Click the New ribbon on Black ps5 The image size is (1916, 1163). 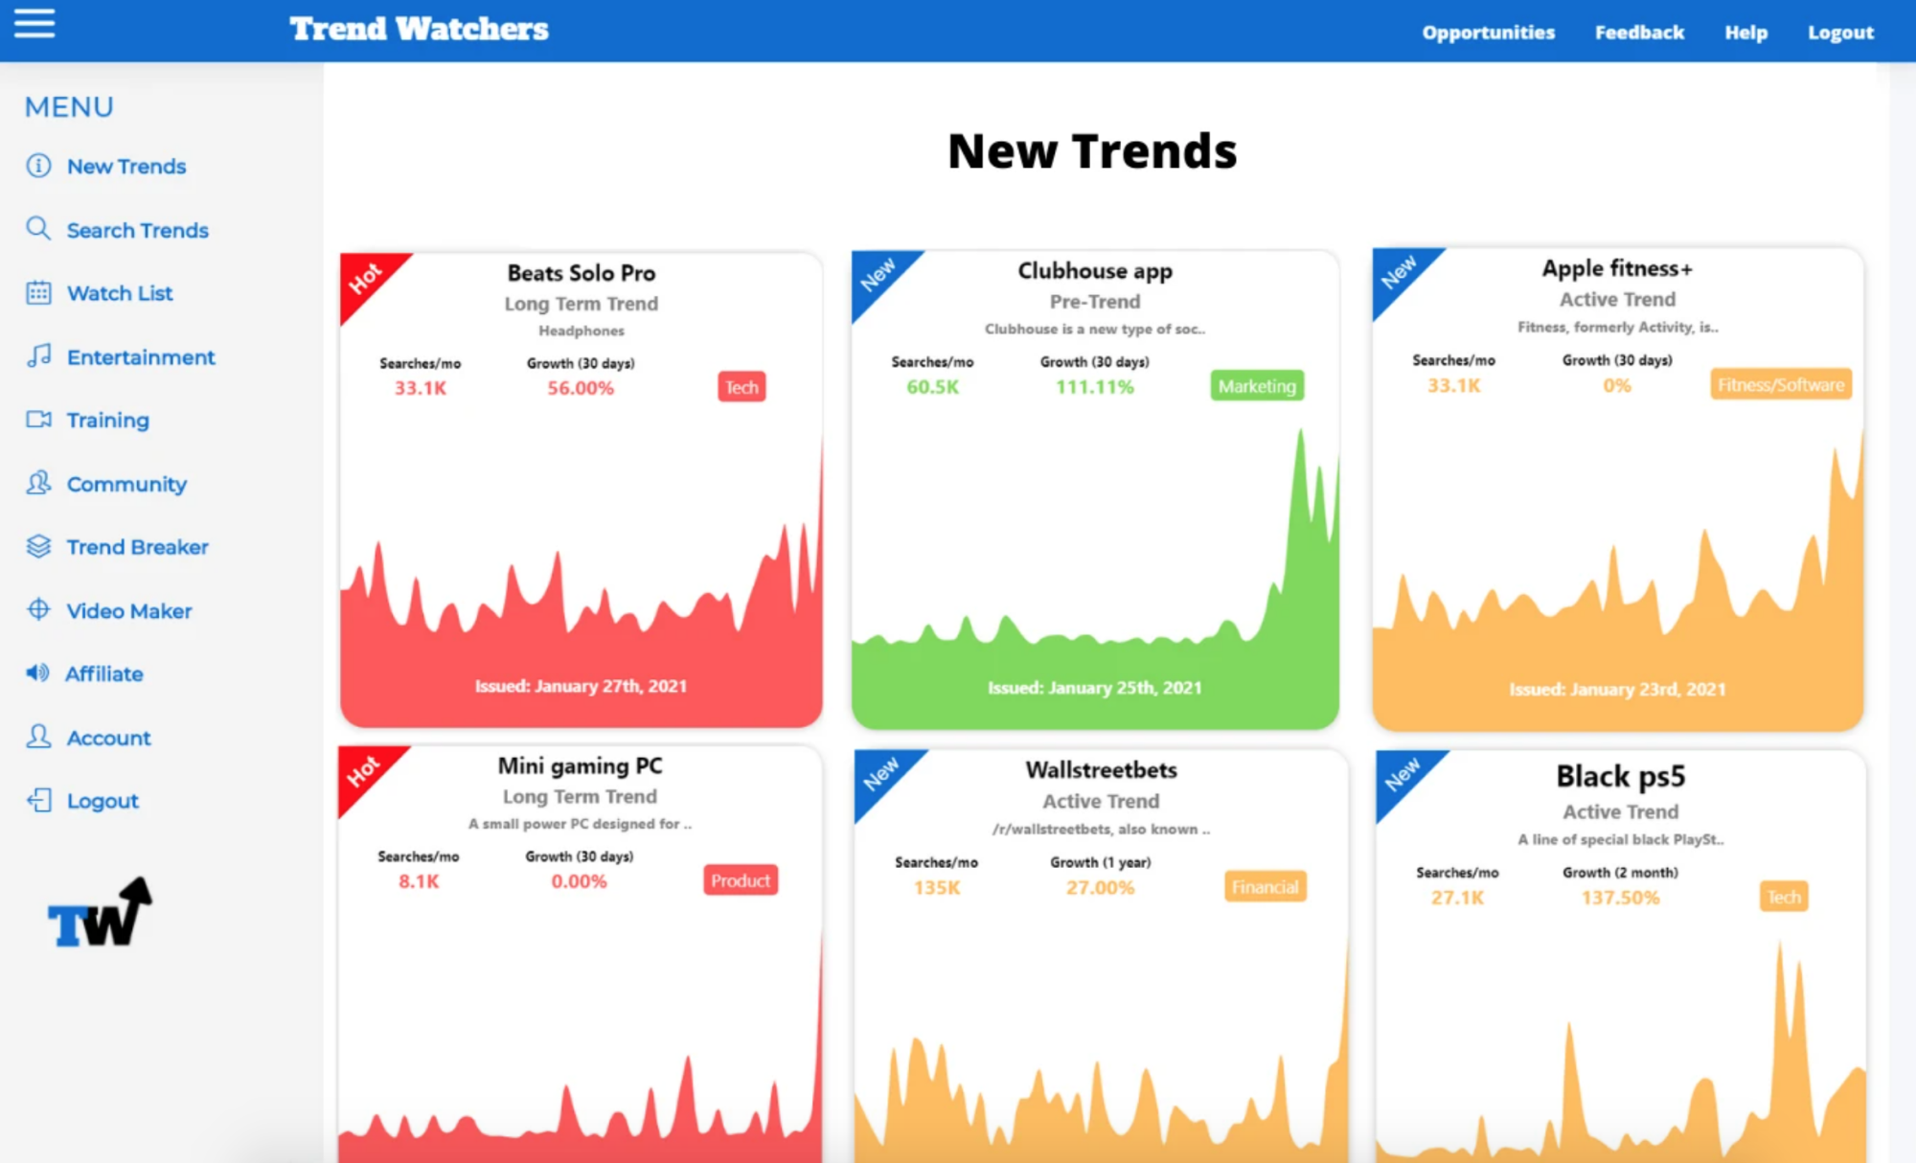[x=1402, y=775]
